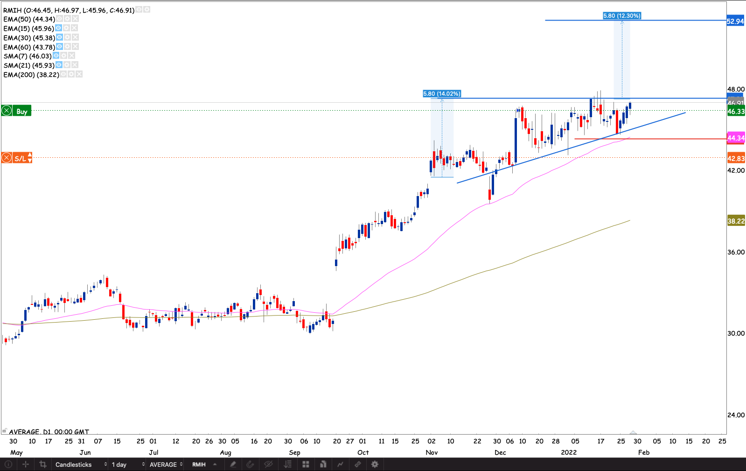Remove the EMA(30) indicator
The height and width of the screenshot is (471, 746).
point(75,38)
